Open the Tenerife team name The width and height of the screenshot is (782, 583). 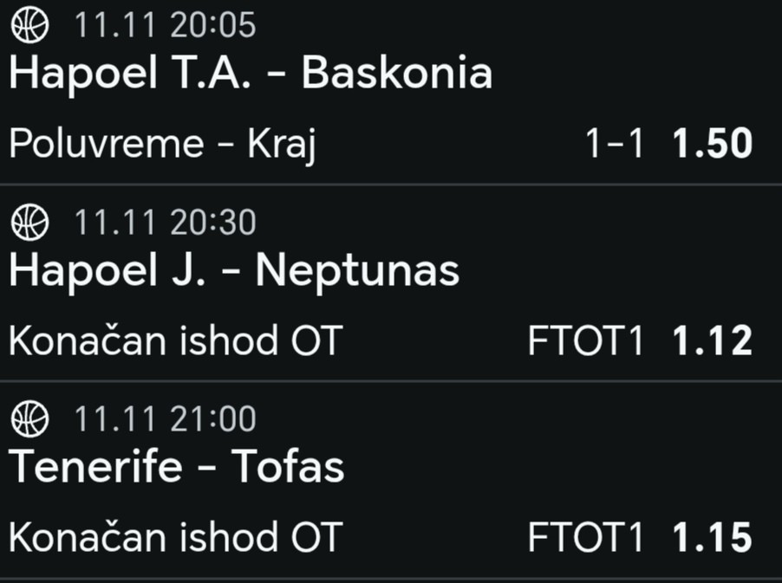95,468
